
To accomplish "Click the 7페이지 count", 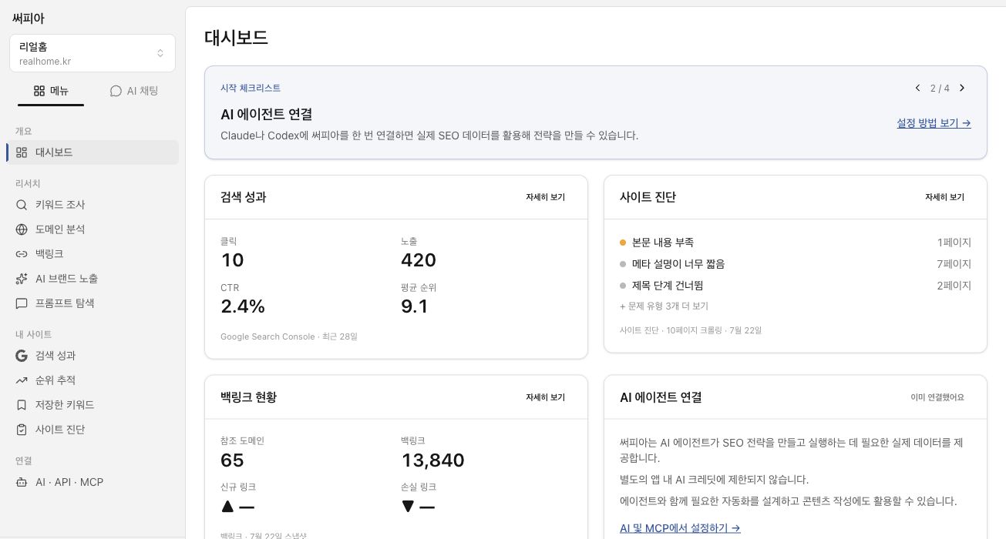I will click(x=954, y=264).
